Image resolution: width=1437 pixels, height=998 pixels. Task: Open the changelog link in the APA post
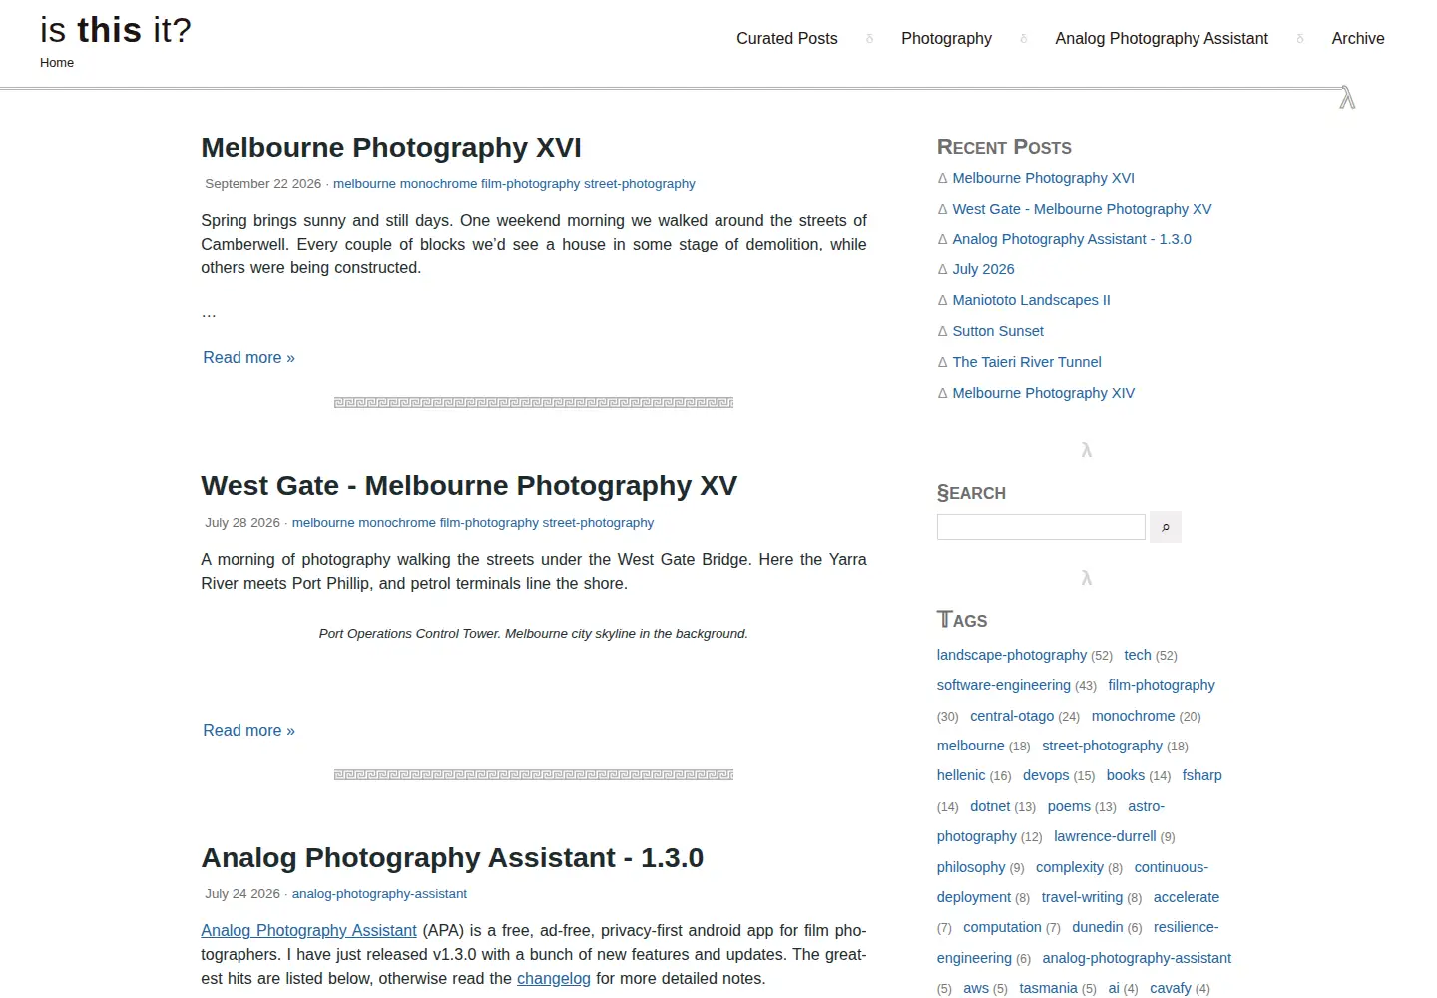554,978
